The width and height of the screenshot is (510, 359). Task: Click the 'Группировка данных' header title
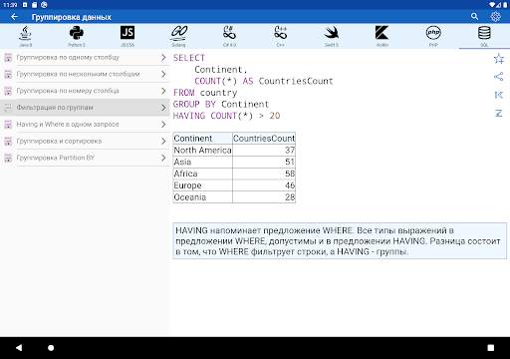pyautogui.click(x=72, y=17)
